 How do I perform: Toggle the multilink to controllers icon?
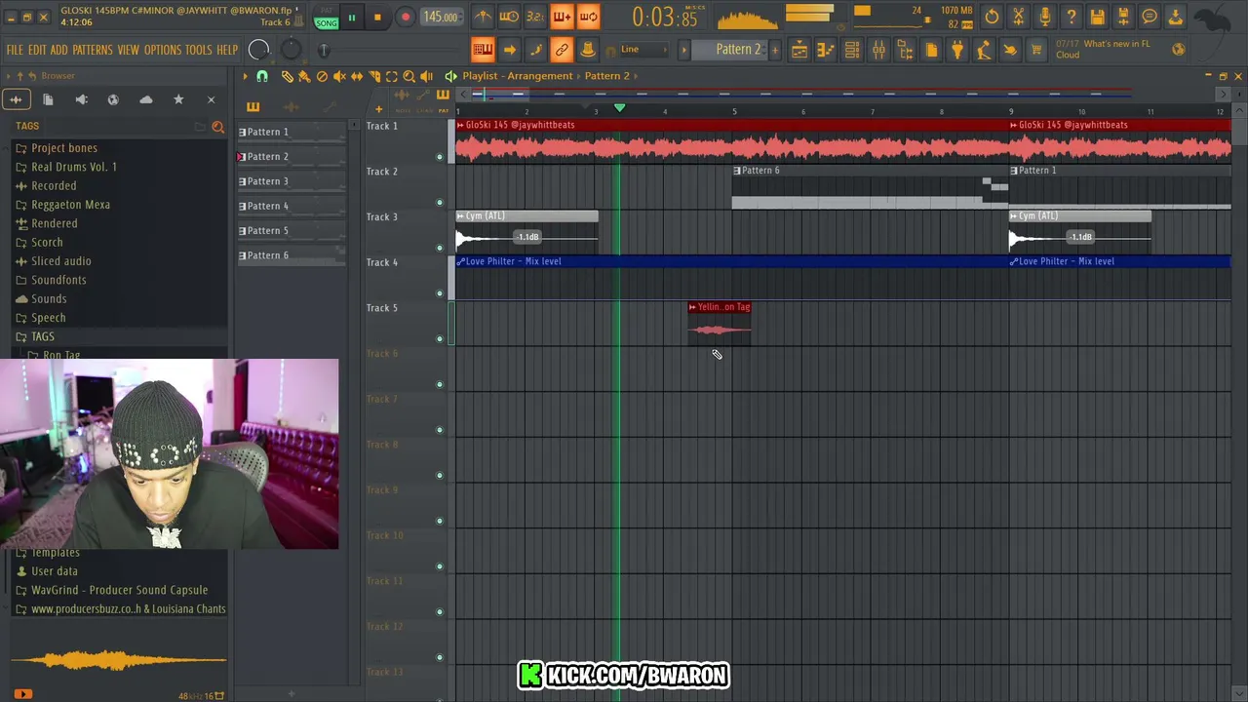click(562, 50)
